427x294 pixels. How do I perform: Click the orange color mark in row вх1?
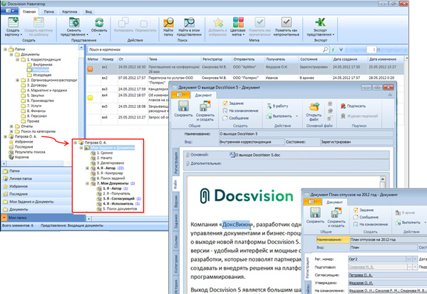[x=90, y=69]
